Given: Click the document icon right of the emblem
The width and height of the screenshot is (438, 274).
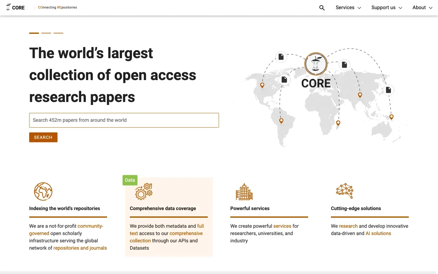Looking at the screenshot, I should 344,65.
